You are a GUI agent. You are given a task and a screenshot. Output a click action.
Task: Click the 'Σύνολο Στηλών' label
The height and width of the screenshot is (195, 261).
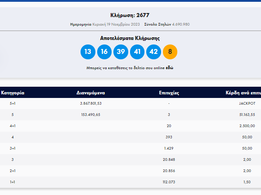coord(157,24)
